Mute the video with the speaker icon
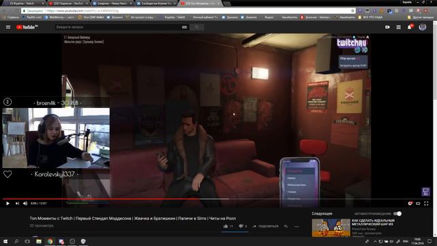Image resolution: width=437 pixels, height=246 pixels. pos(25,204)
